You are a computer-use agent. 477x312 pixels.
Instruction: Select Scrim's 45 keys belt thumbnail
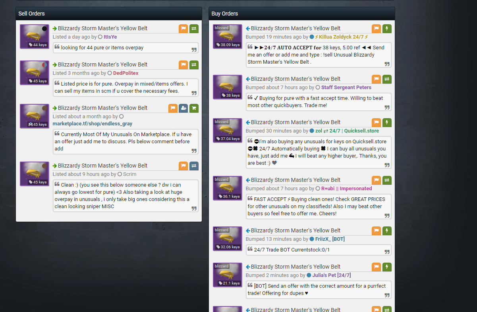[35, 174]
